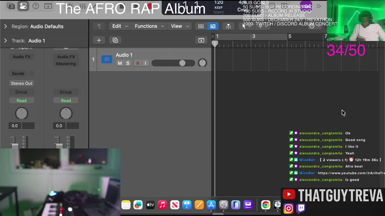
Task: Switch to grid view icon in tracks menu bar
Action: point(201,26)
